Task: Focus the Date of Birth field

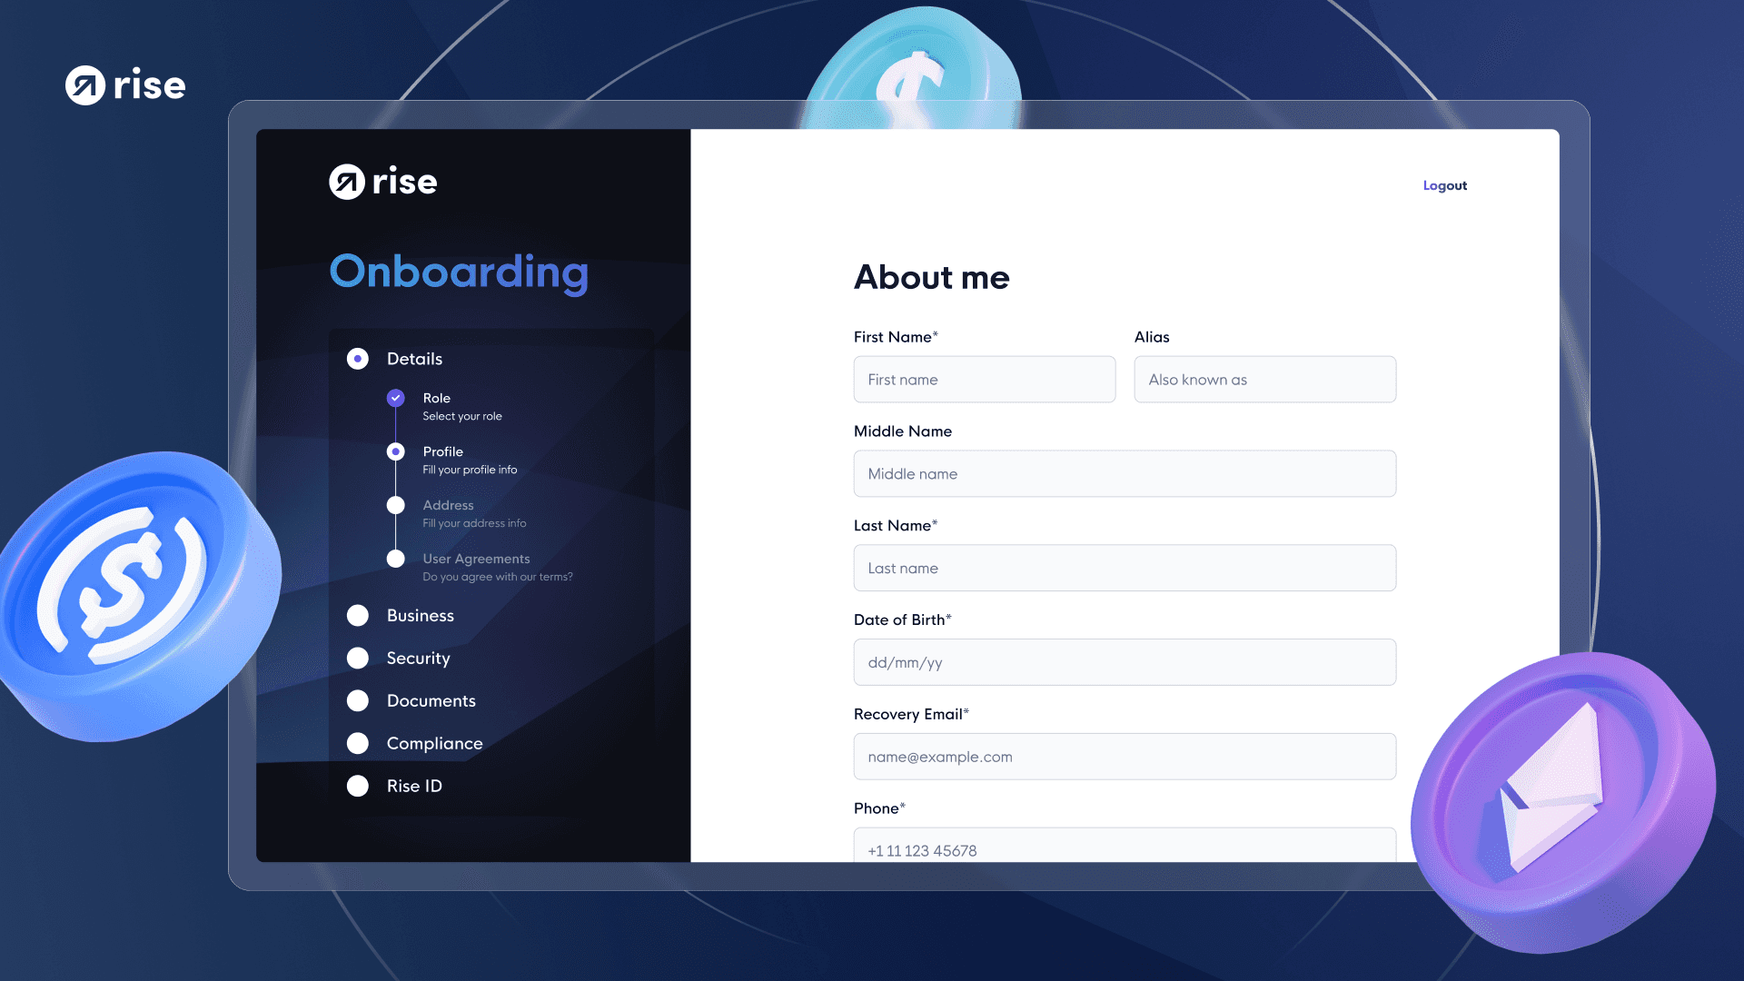Action: point(1125,663)
